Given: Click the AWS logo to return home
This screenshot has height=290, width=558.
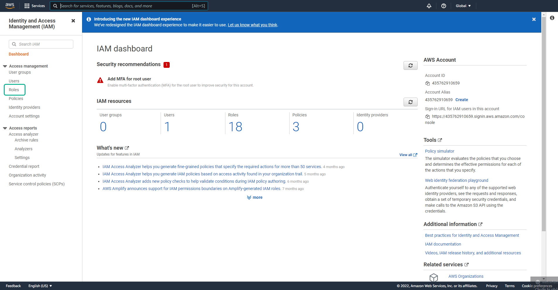Looking at the screenshot, I should coord(10,6).
